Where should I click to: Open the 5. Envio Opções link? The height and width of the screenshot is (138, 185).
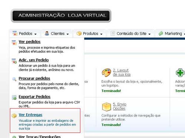pos(120,106)
